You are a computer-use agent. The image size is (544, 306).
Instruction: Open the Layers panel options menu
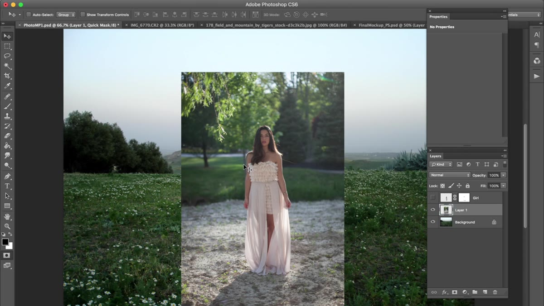click(504, 156)
